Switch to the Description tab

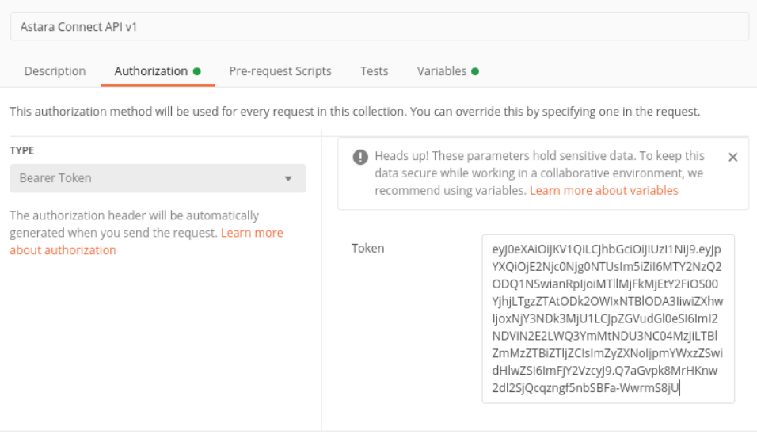pos(55,71)
